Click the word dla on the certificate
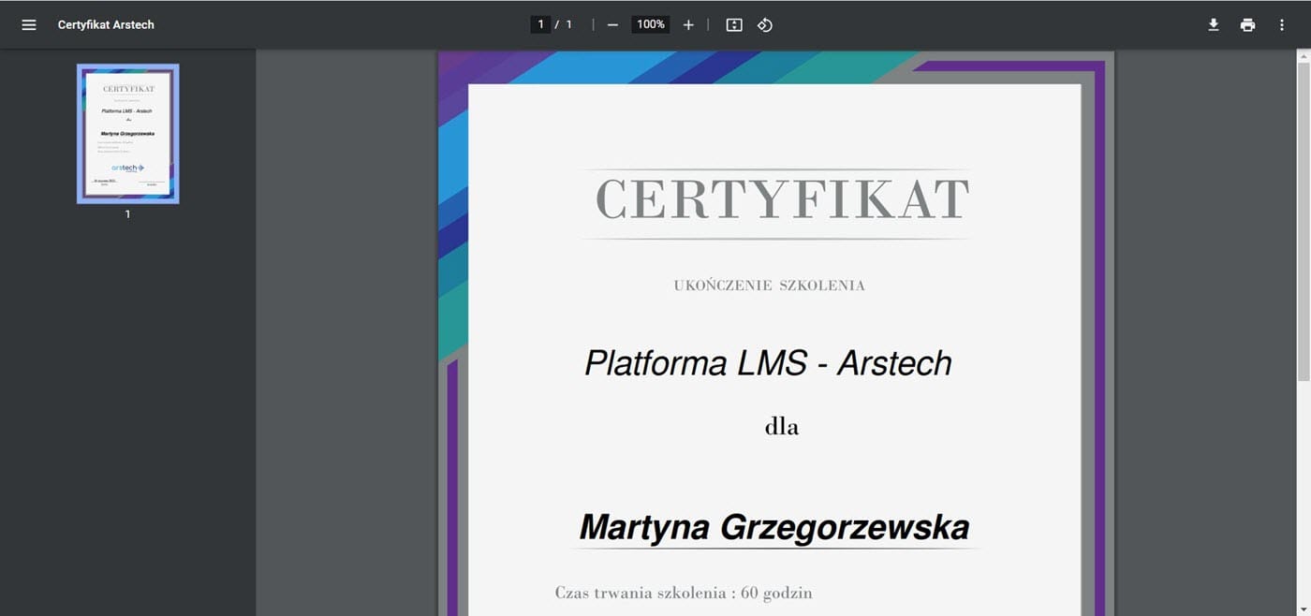 (x=782, y=427)
